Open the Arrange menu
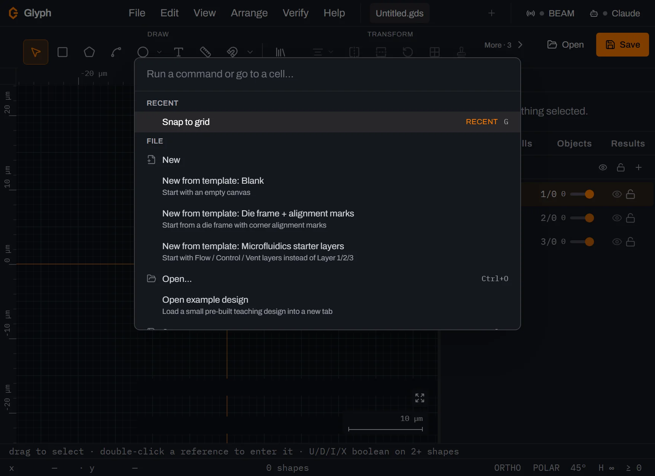655x476 pixels. pos(249,13)
